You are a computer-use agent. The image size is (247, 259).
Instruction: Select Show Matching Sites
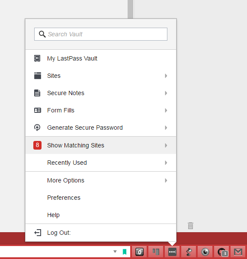click(101, 145)
